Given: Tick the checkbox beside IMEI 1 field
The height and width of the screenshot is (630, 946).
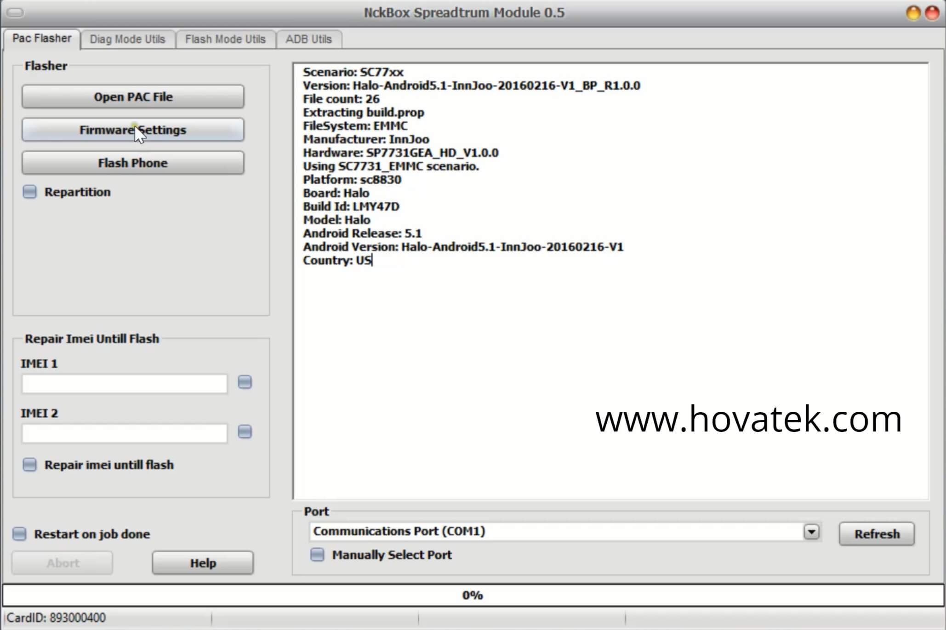Looking at the screenshot, I should (x=245, y=382).
